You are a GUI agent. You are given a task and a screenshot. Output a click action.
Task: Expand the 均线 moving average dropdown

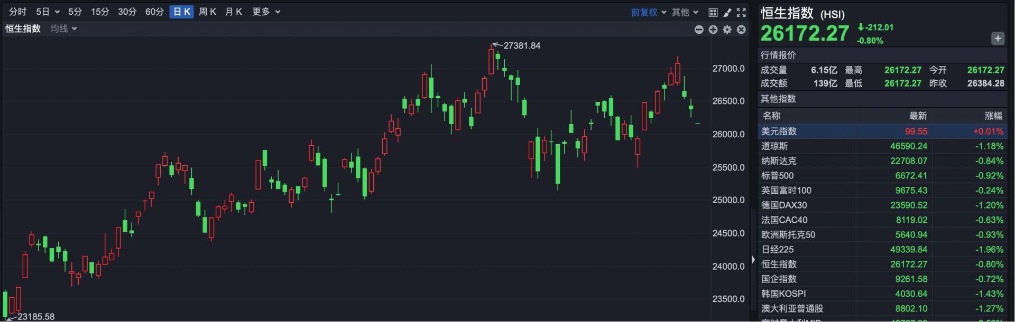(63, 29)
